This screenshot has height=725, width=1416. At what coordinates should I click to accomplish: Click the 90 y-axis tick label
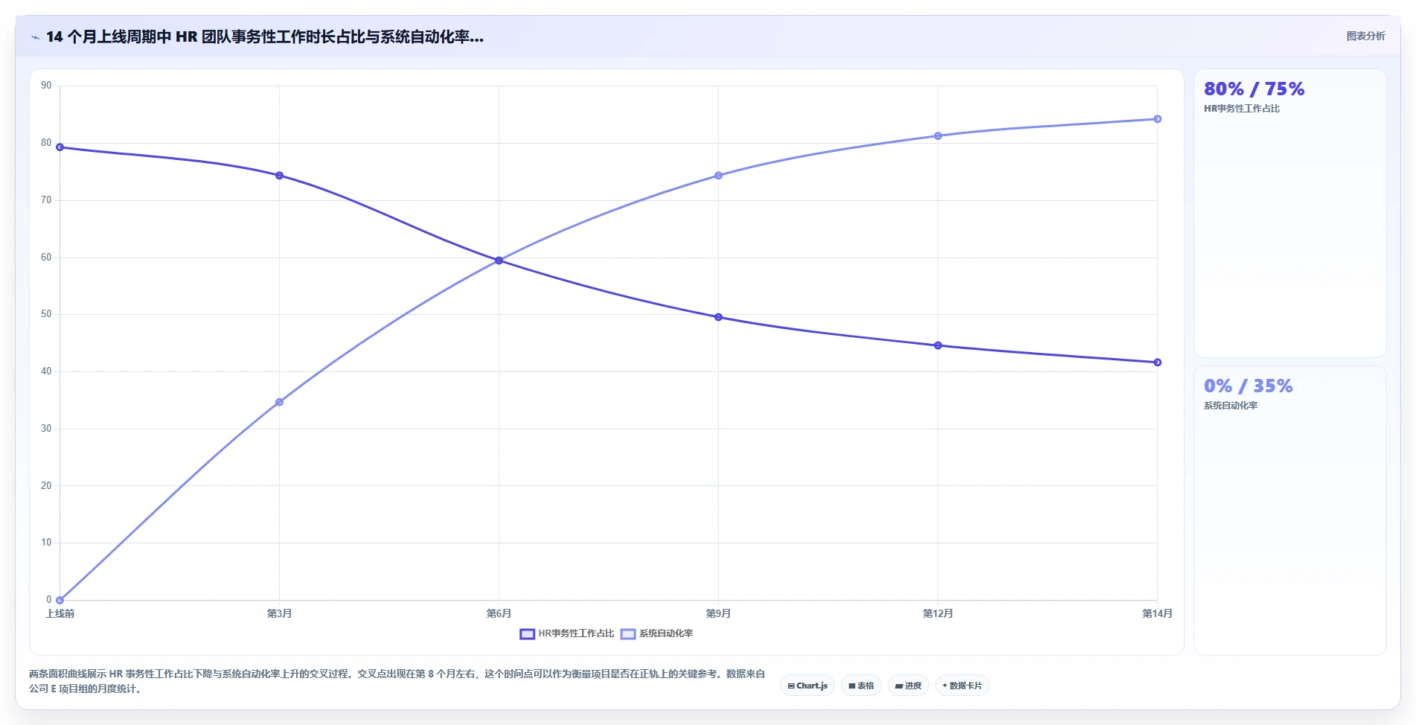pos(46,86)
